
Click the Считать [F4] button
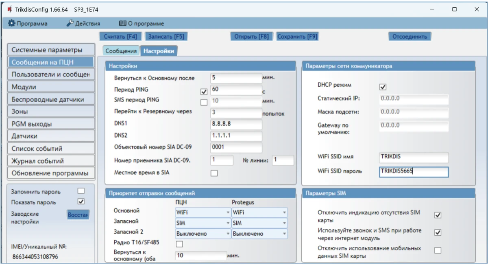point(120,36)
